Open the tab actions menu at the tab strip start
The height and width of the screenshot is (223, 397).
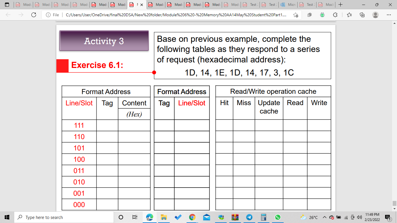coord(7,5)
